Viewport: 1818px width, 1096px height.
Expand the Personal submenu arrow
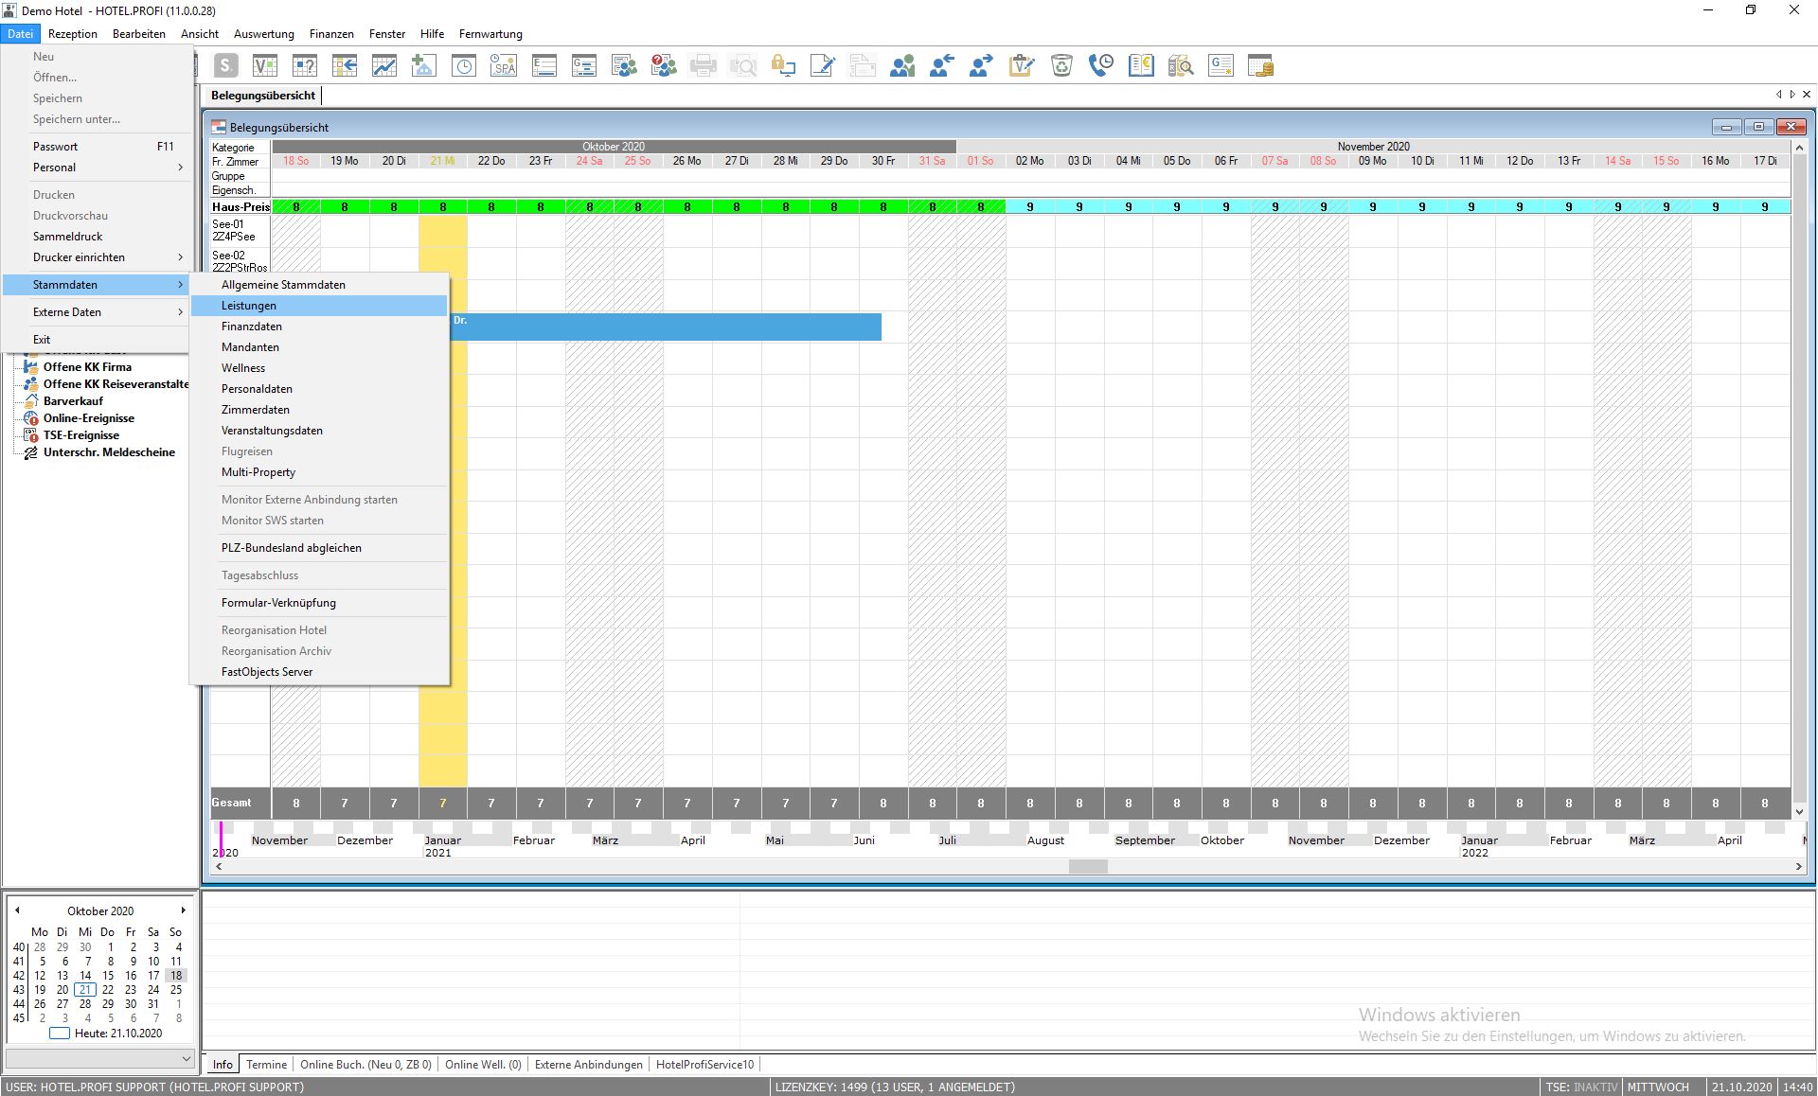tap(180, 168)
